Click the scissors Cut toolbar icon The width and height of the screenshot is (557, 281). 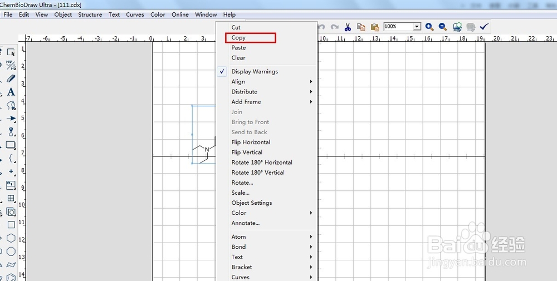click(348, 27)
